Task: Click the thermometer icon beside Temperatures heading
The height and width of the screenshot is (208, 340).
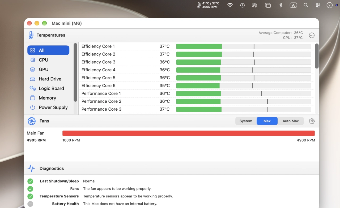Action: tap(31, 35)
